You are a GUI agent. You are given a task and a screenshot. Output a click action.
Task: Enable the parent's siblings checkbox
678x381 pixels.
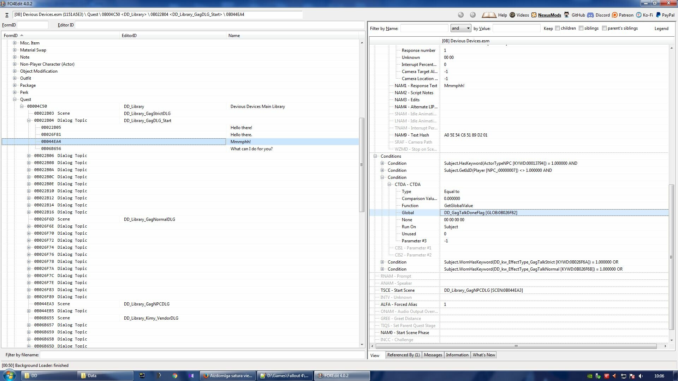click(605, 28)
